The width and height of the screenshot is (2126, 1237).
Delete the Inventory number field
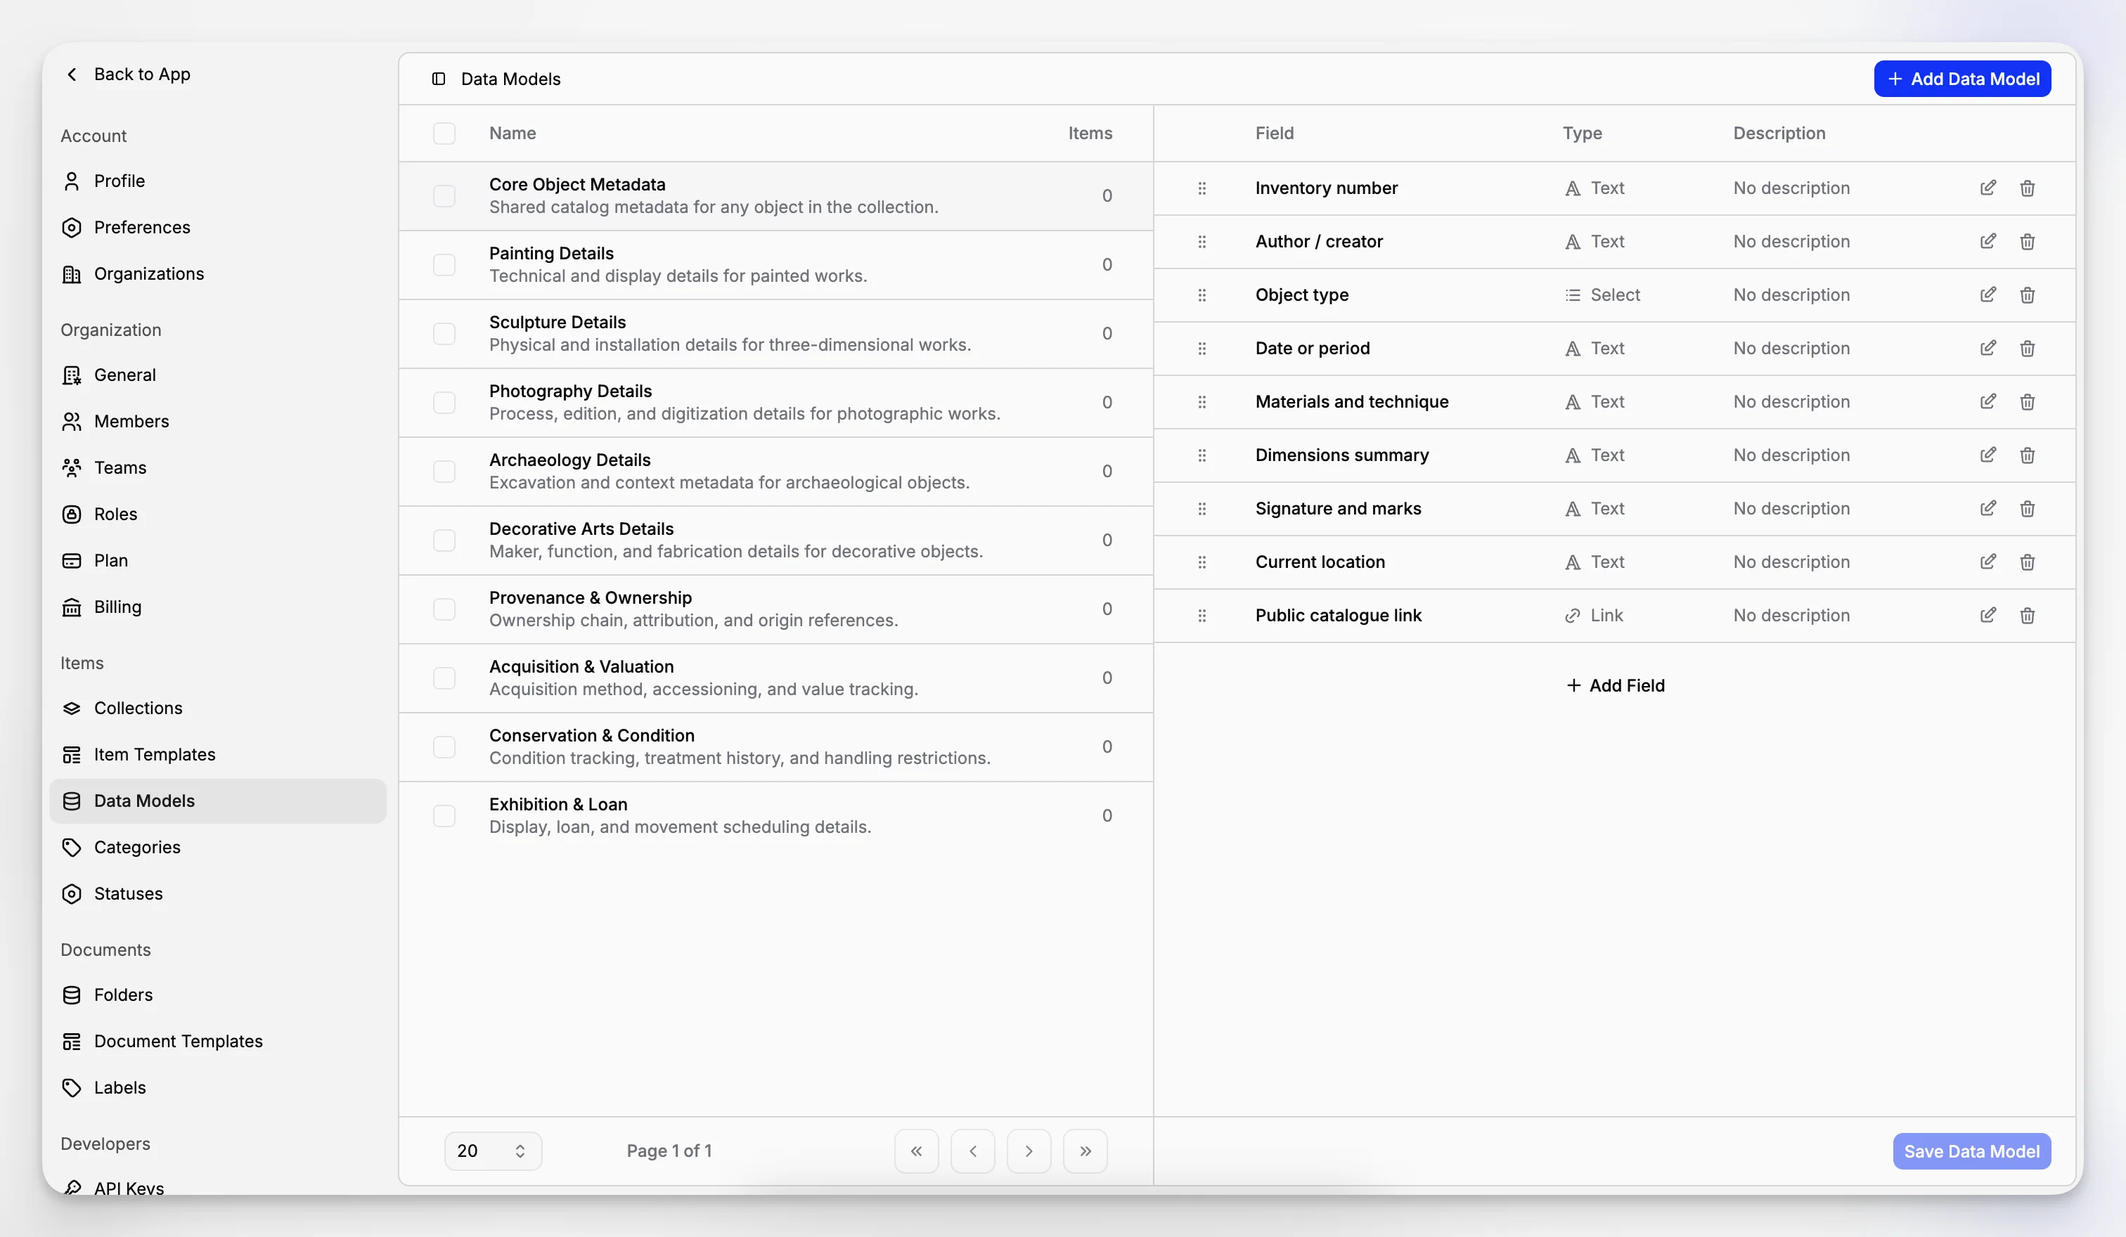(2028, 188)
